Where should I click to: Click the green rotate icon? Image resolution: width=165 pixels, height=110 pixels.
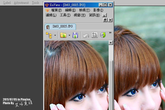tap(103, 35)
